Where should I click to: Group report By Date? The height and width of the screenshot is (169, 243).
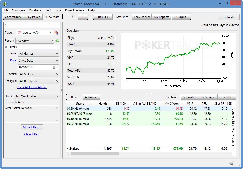227,97
